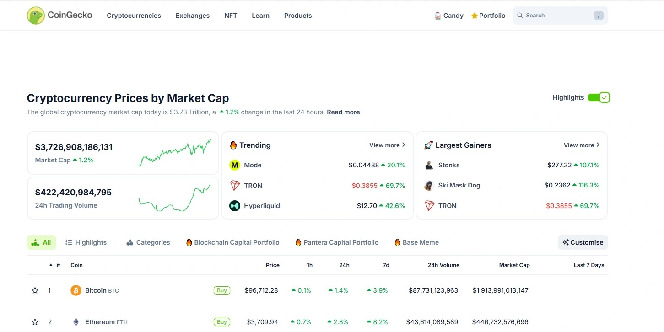Open the Cryptocurrencies navigation menu
Image resolution: width=664 pixels, height=332 pixels.
coord(134,16)
